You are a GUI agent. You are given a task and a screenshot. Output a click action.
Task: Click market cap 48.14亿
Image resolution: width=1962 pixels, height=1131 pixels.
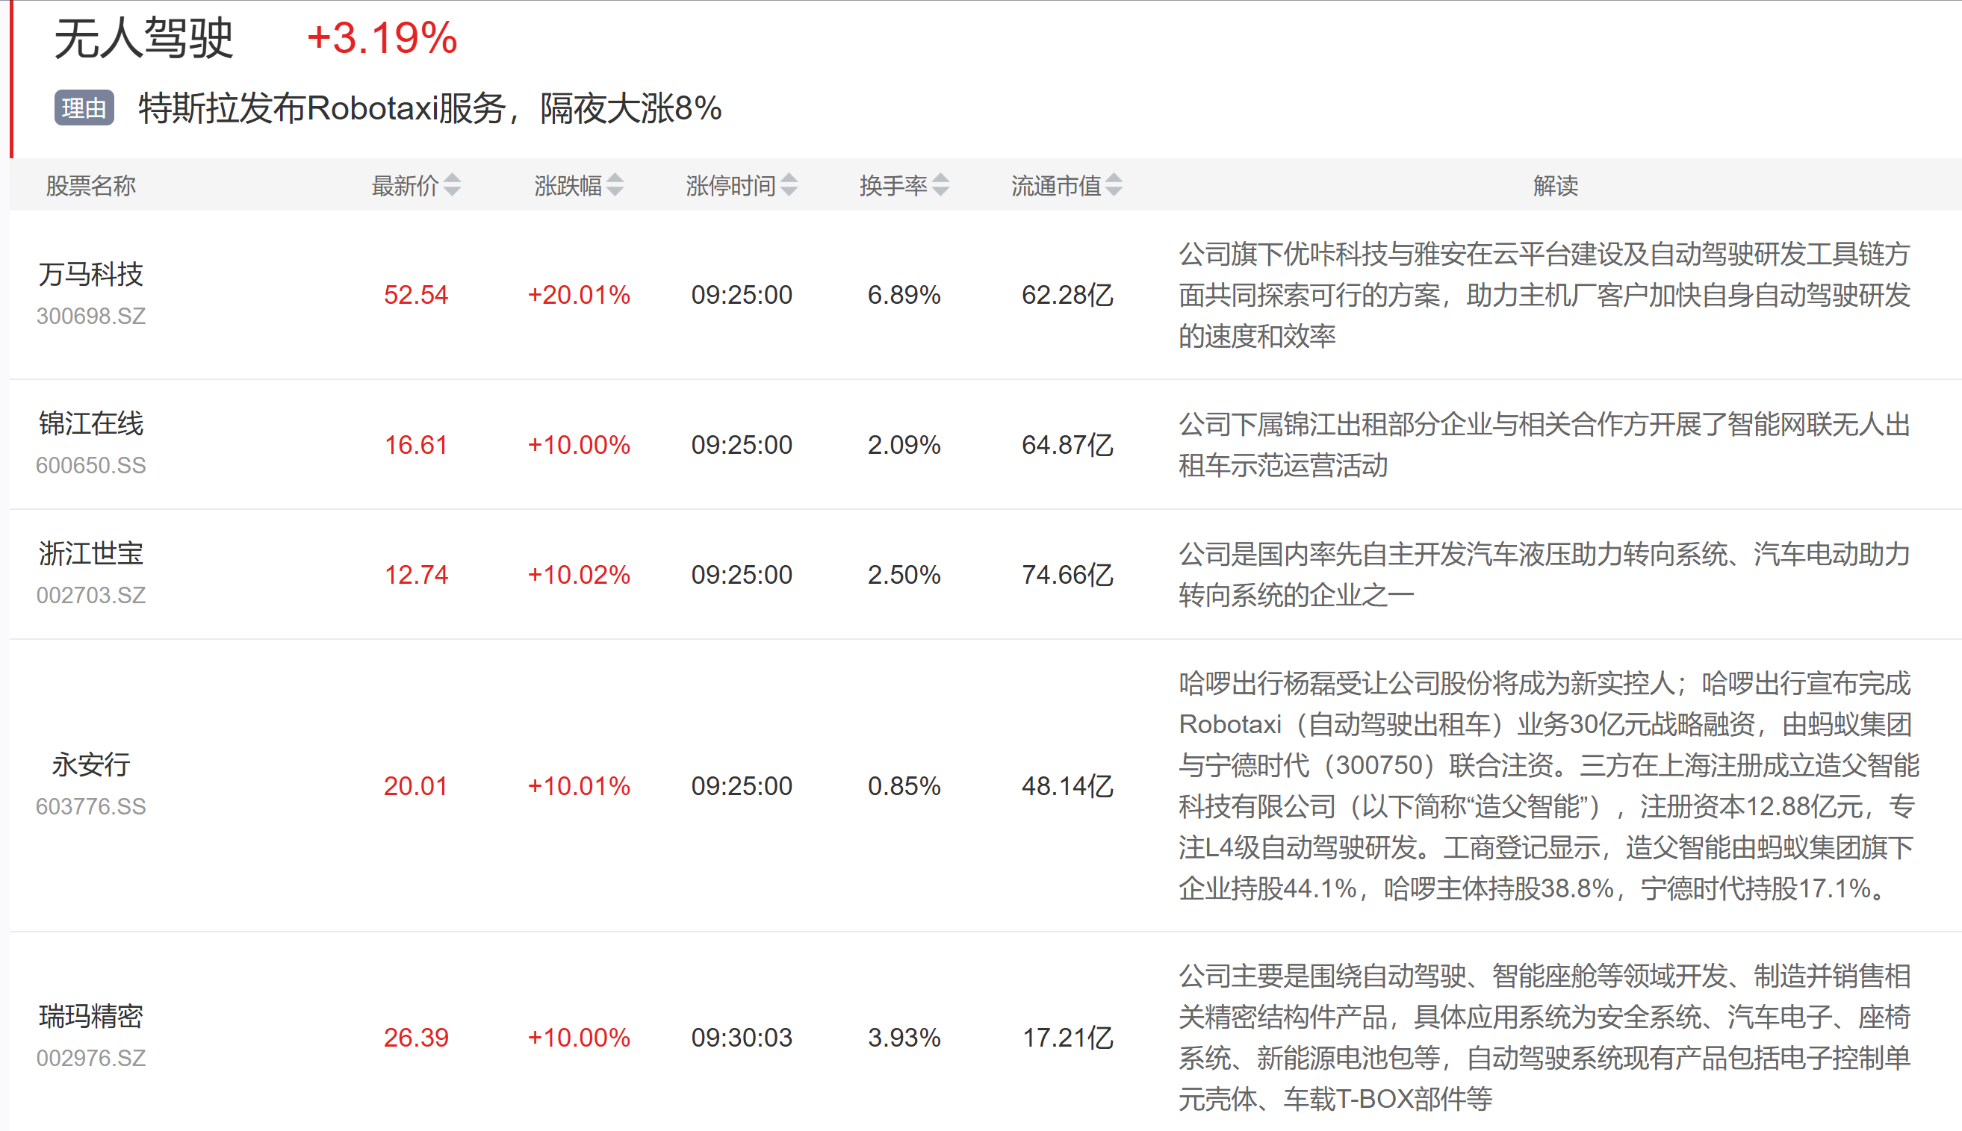click(x=1067, y=786)
